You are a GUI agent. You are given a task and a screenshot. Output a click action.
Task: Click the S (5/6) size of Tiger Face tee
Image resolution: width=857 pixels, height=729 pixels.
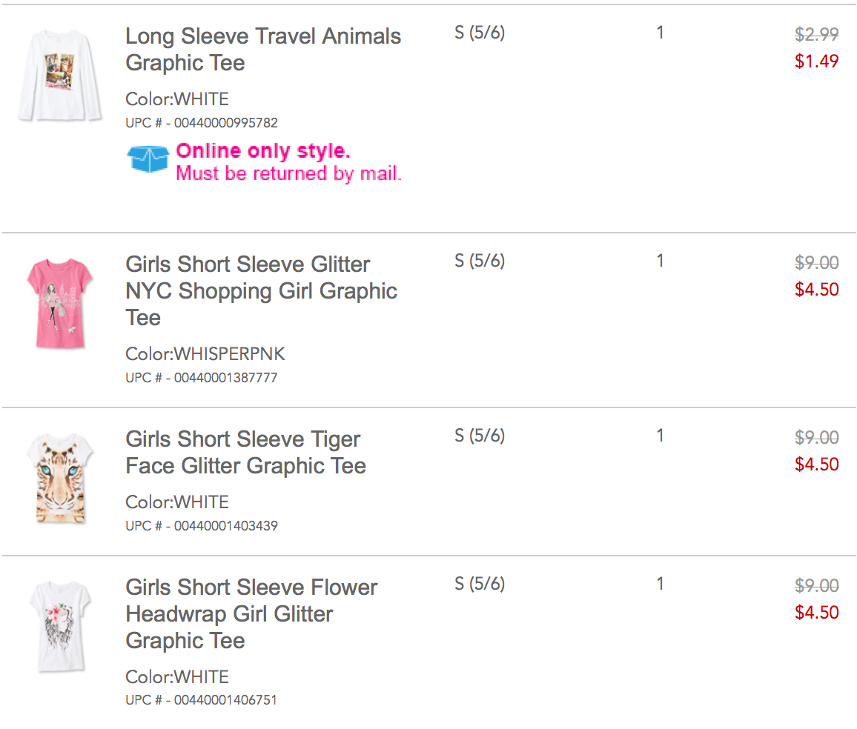(x=480, y=436)
